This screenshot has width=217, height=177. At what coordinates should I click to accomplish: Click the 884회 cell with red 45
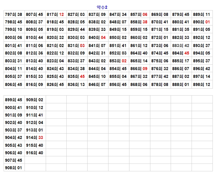coord(181,53)
